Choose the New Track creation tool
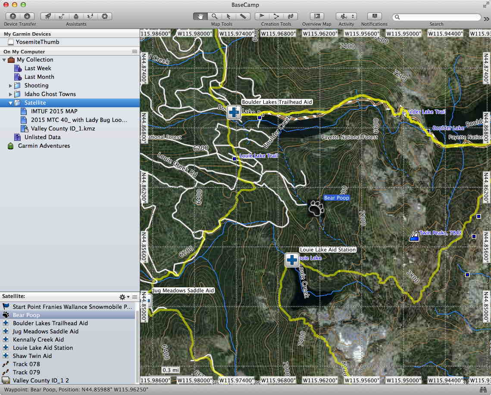Viewport: 491px width, 395px height. point(291,16)
